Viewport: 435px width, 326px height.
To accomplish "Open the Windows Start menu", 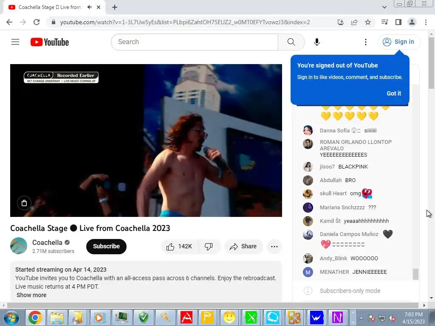I will coord(11,318).
